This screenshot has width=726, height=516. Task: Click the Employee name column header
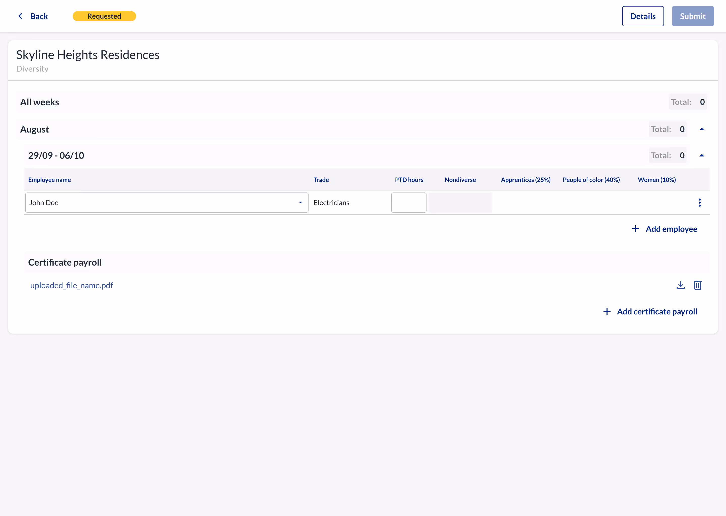coord(50,180)
